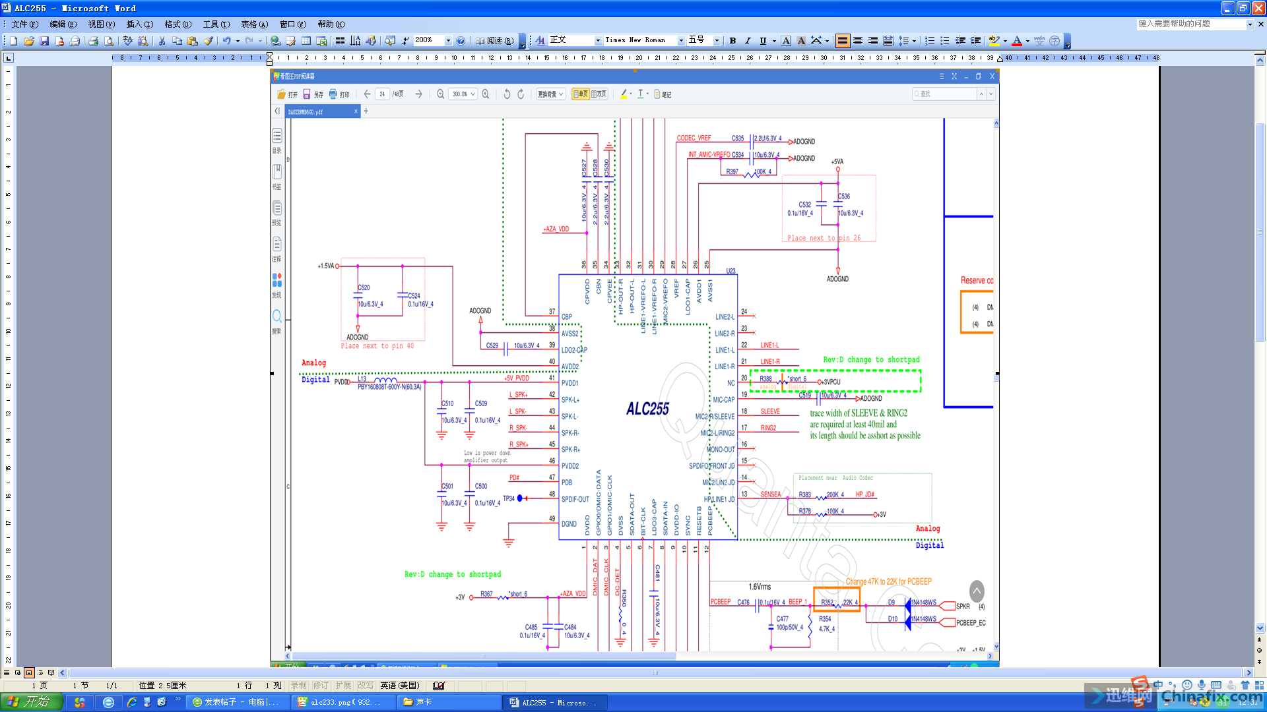Open the 表格 menu
The height and width of the screenshot is (712, 1267).
(254, 24)
